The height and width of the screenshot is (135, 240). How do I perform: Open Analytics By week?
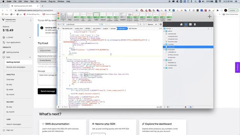click(x=10, y=90)
